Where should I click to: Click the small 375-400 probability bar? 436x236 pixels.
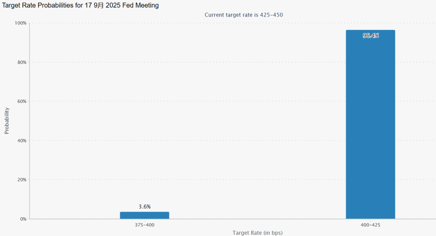[145, 215]
